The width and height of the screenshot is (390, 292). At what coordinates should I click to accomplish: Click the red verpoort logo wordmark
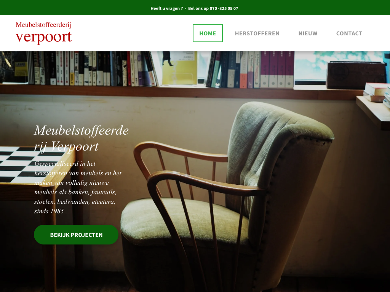click(x=44, y=38)
